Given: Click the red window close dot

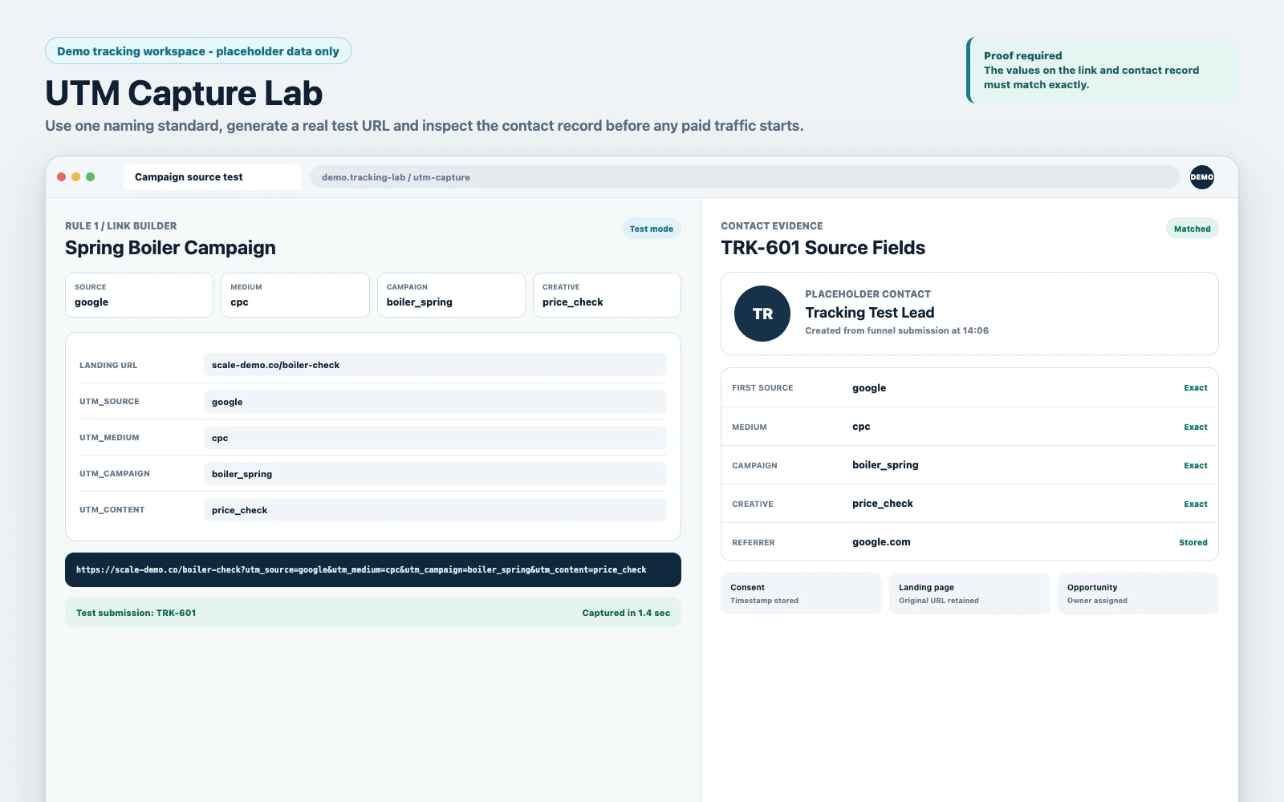Looking at the screenshot, I should click(61, 177).
